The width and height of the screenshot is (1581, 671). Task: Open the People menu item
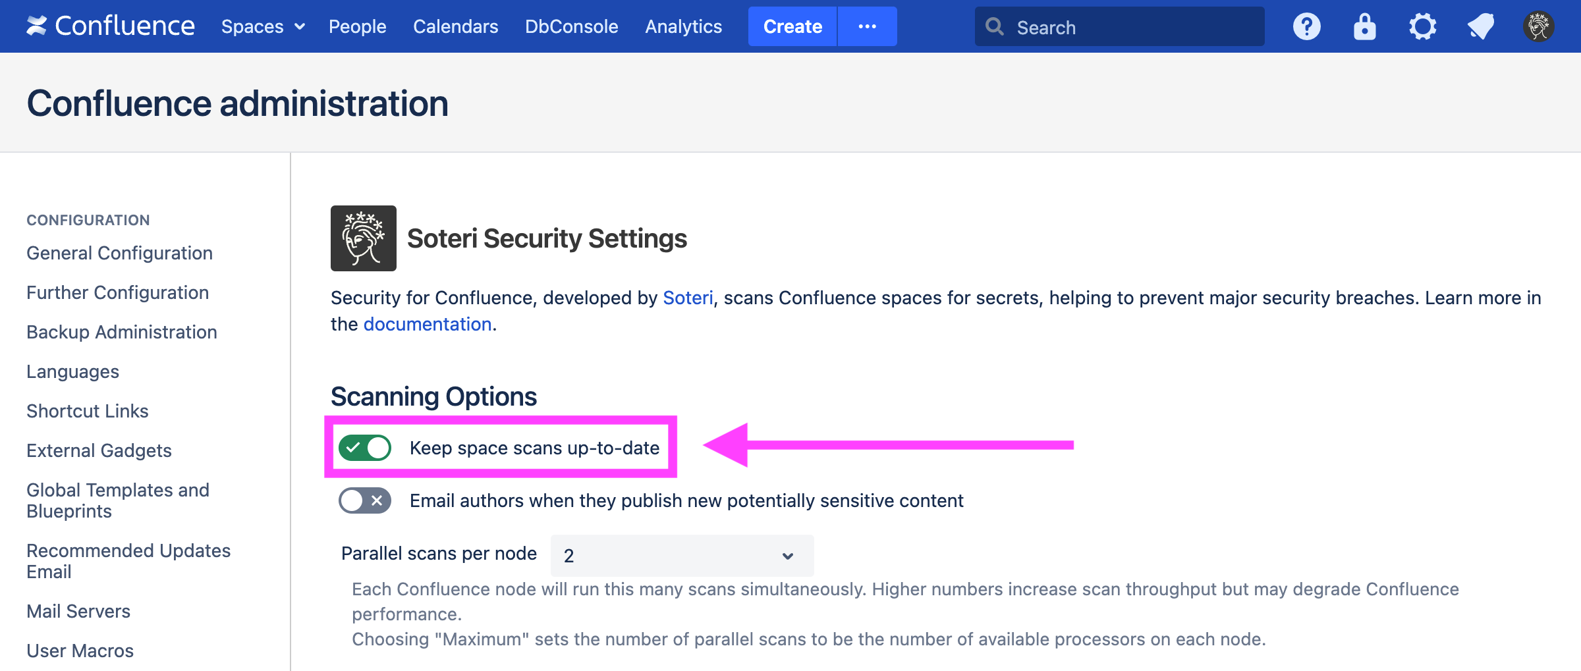357,26
